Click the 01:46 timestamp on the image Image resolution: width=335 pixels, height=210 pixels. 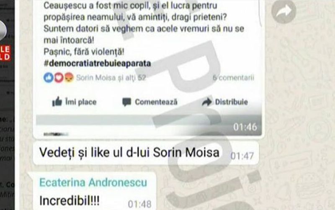tap(245, 127)
